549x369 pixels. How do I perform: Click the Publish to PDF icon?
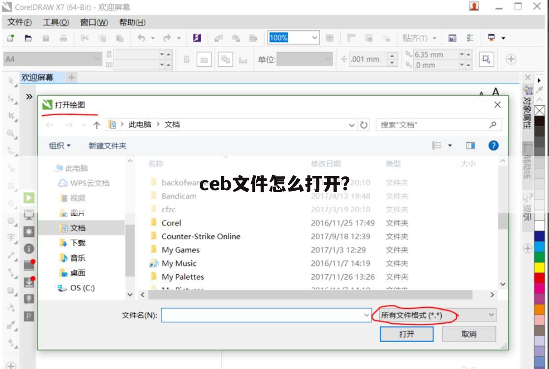click(253, 38)
